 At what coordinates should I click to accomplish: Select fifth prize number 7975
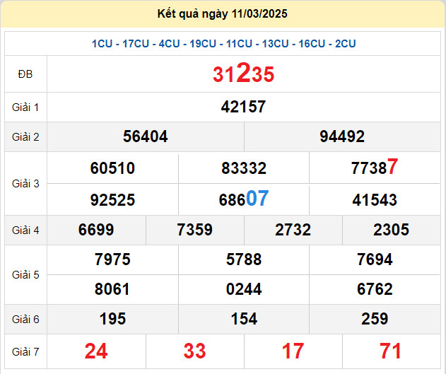112,259
